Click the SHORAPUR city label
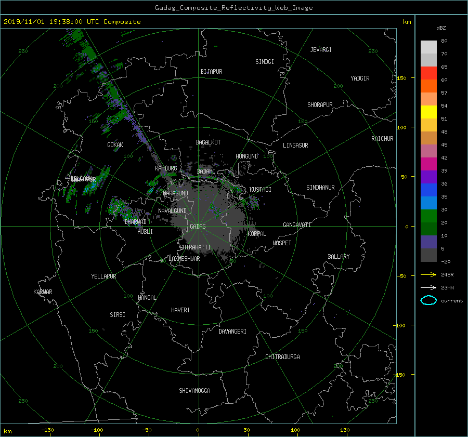 tap(320, 105)
